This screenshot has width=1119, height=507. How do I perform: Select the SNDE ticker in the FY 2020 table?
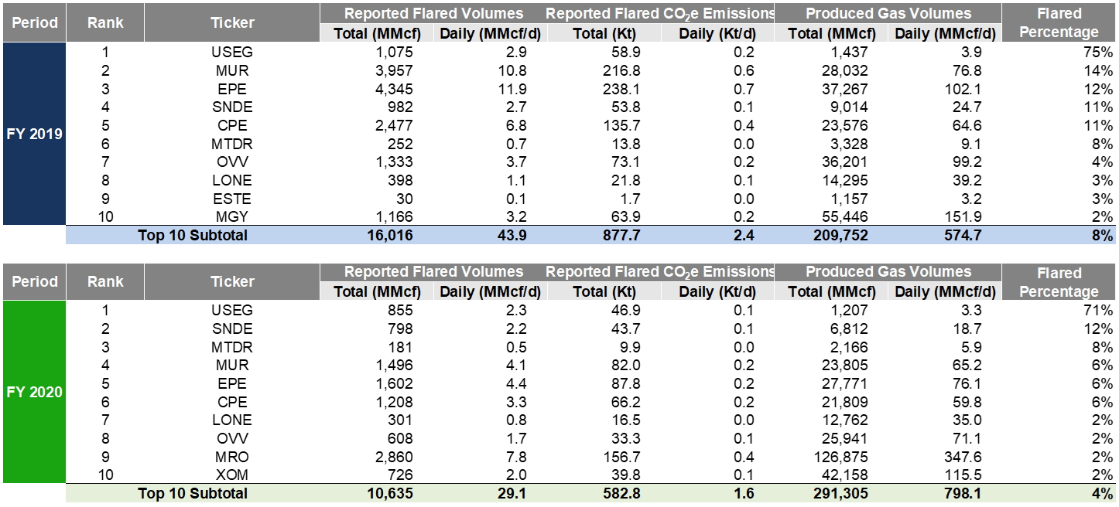(232, 328)
